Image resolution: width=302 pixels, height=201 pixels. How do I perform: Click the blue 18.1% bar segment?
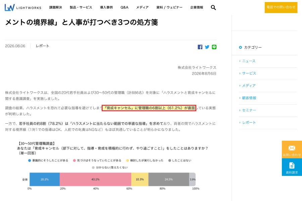45,179
